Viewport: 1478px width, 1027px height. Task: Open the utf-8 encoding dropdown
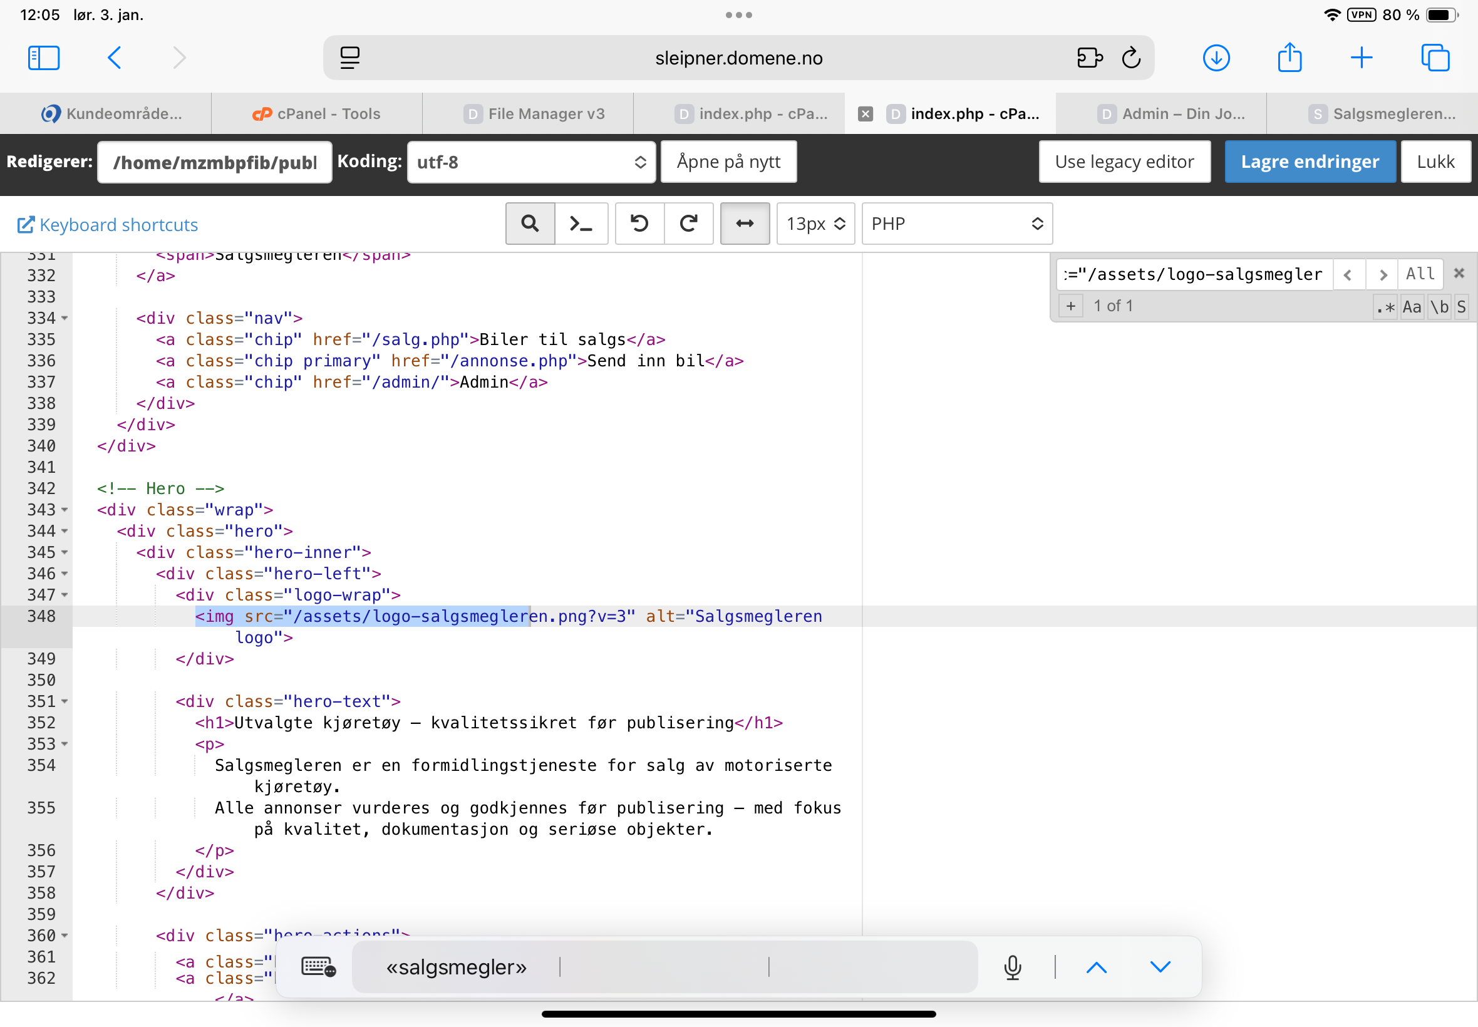click(531, 162)
